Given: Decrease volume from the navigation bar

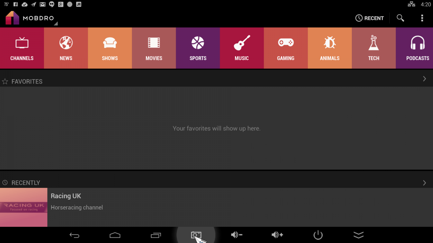Looking at the screenshot, I should coord(237,235).
